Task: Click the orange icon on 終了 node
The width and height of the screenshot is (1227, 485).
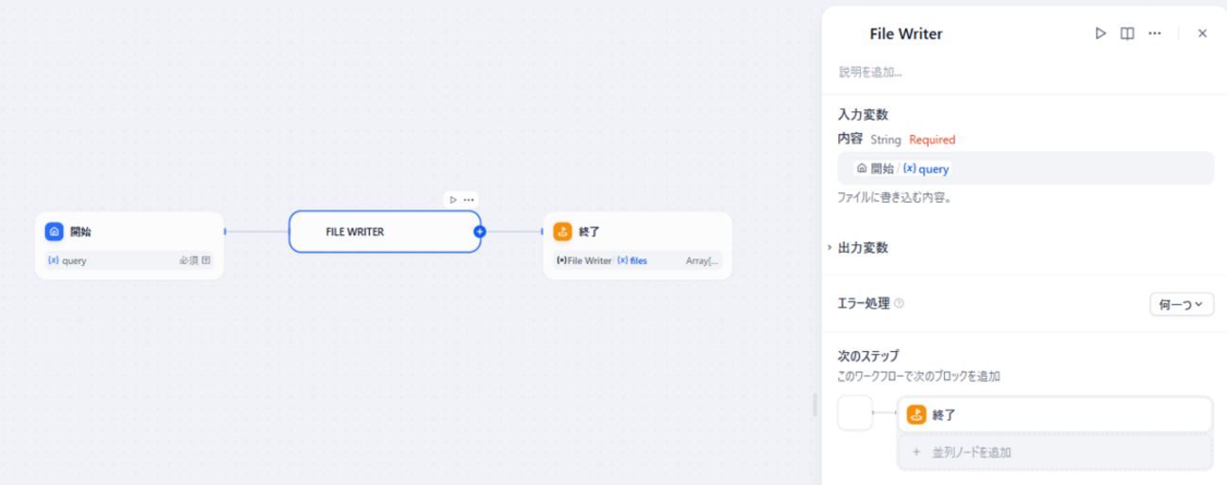Action: (563, 231)
